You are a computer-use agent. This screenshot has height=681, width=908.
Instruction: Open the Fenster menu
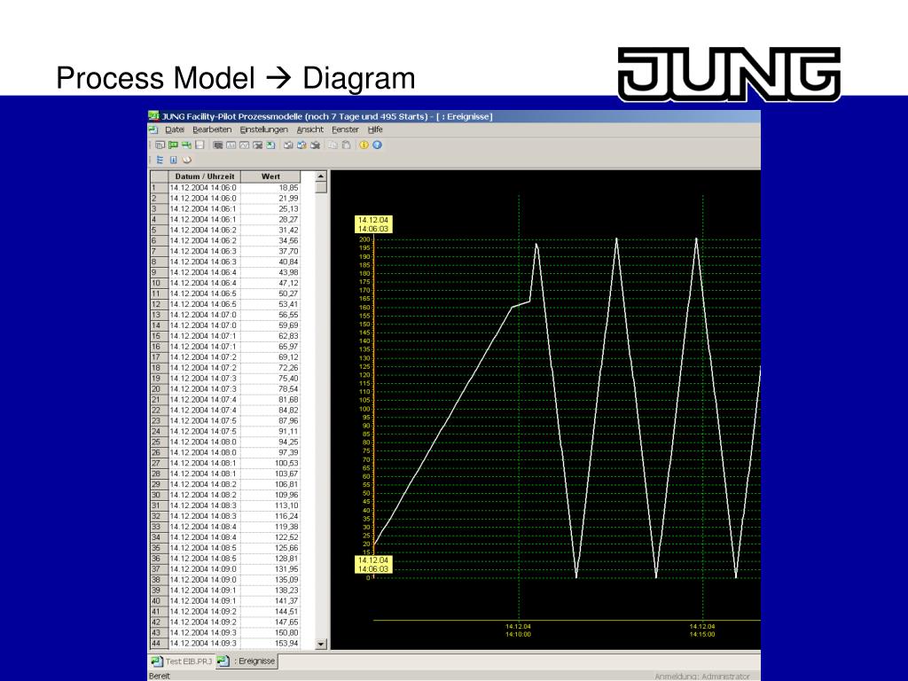pos(345,129)
